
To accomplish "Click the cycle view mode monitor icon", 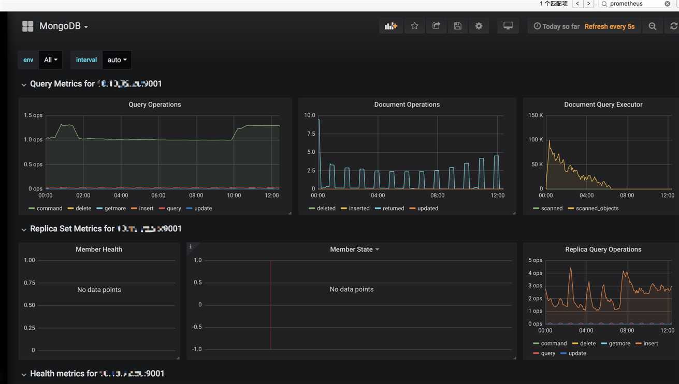I will click(x=508, y=26).
